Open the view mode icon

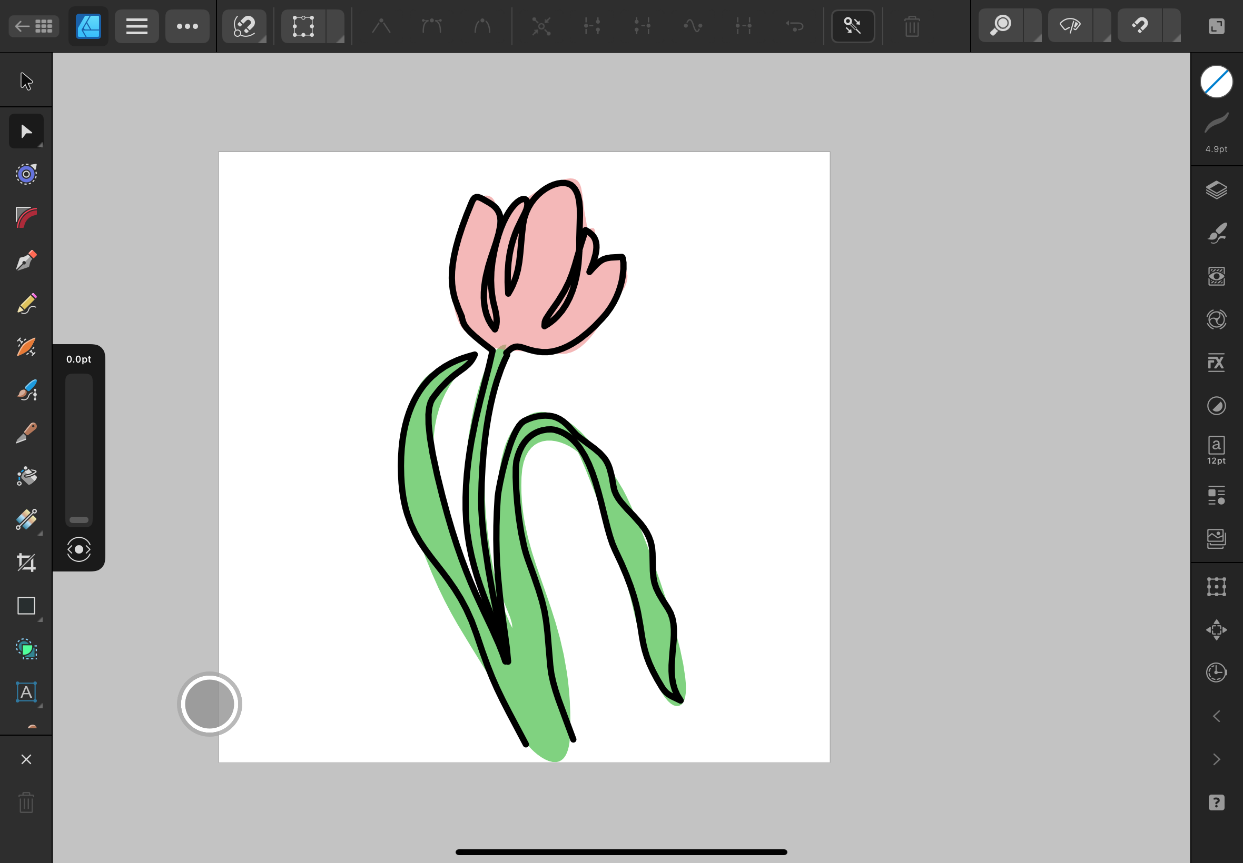[x=1070, y=26]
